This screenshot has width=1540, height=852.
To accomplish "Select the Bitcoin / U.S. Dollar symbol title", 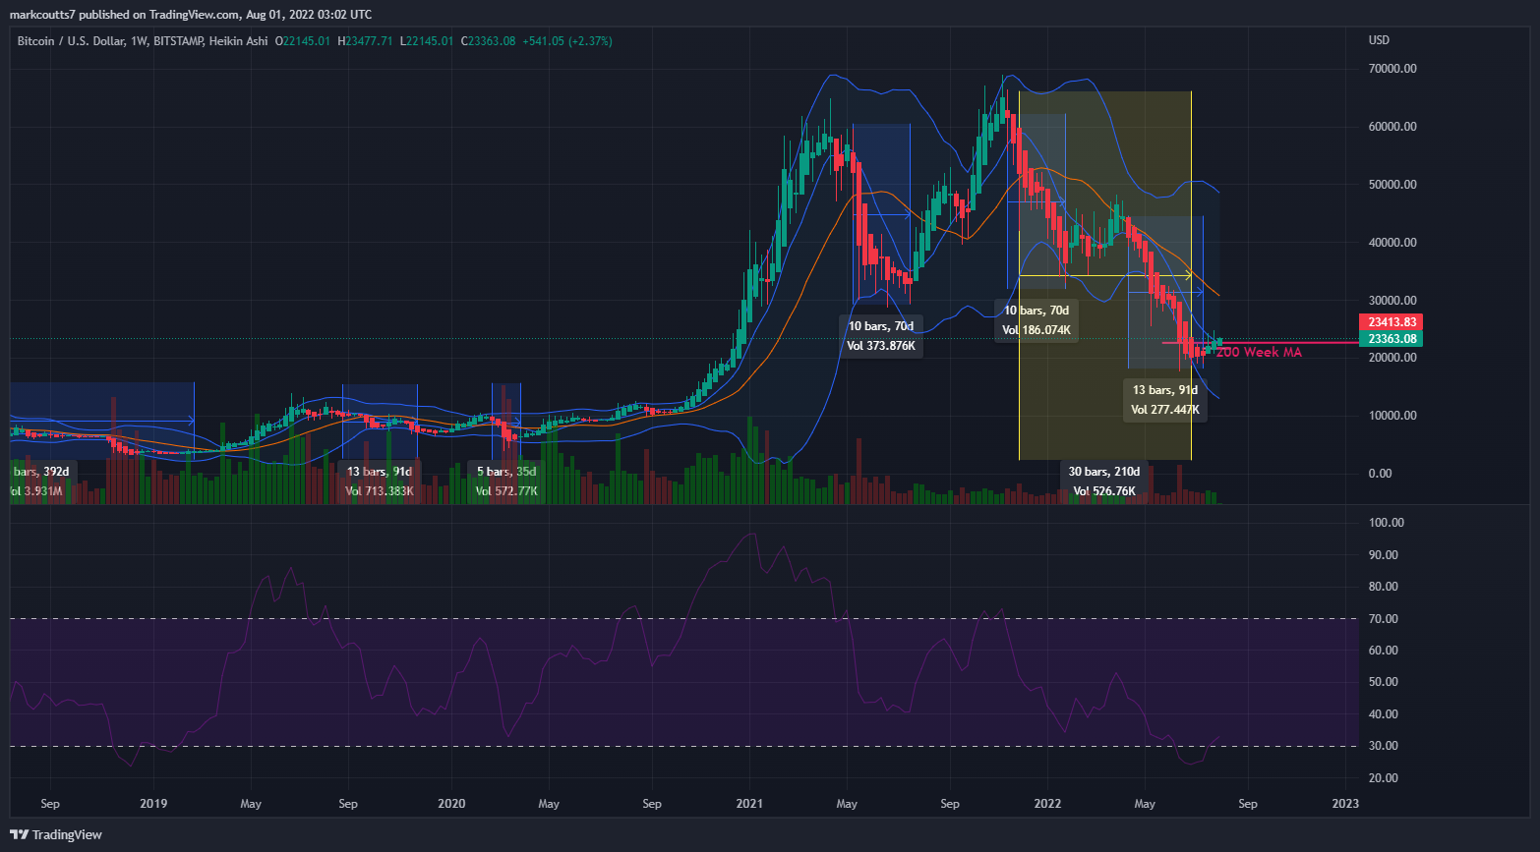I will pos(71,41).
